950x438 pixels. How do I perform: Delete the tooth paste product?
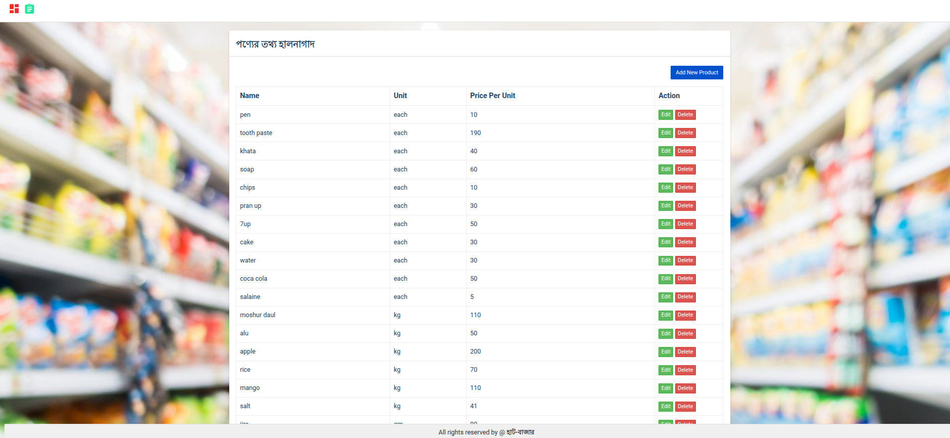point(685,133)
